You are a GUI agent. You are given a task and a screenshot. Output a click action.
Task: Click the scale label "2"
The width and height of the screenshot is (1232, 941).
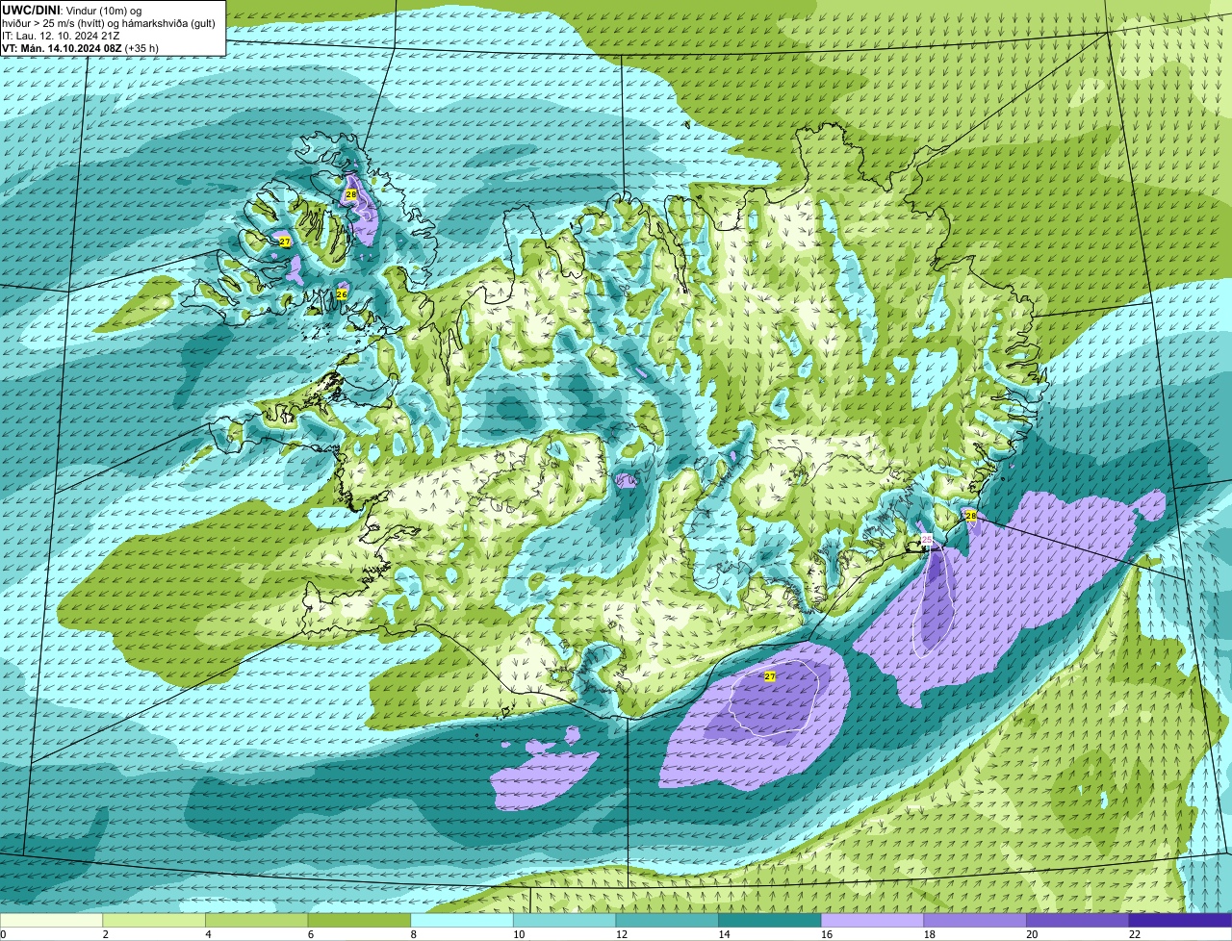(105, 934)
